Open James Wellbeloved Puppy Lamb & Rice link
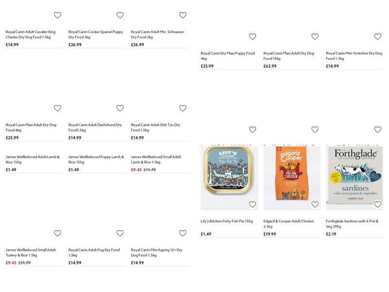This screenshot has width=389, height=292. point(96,160)
